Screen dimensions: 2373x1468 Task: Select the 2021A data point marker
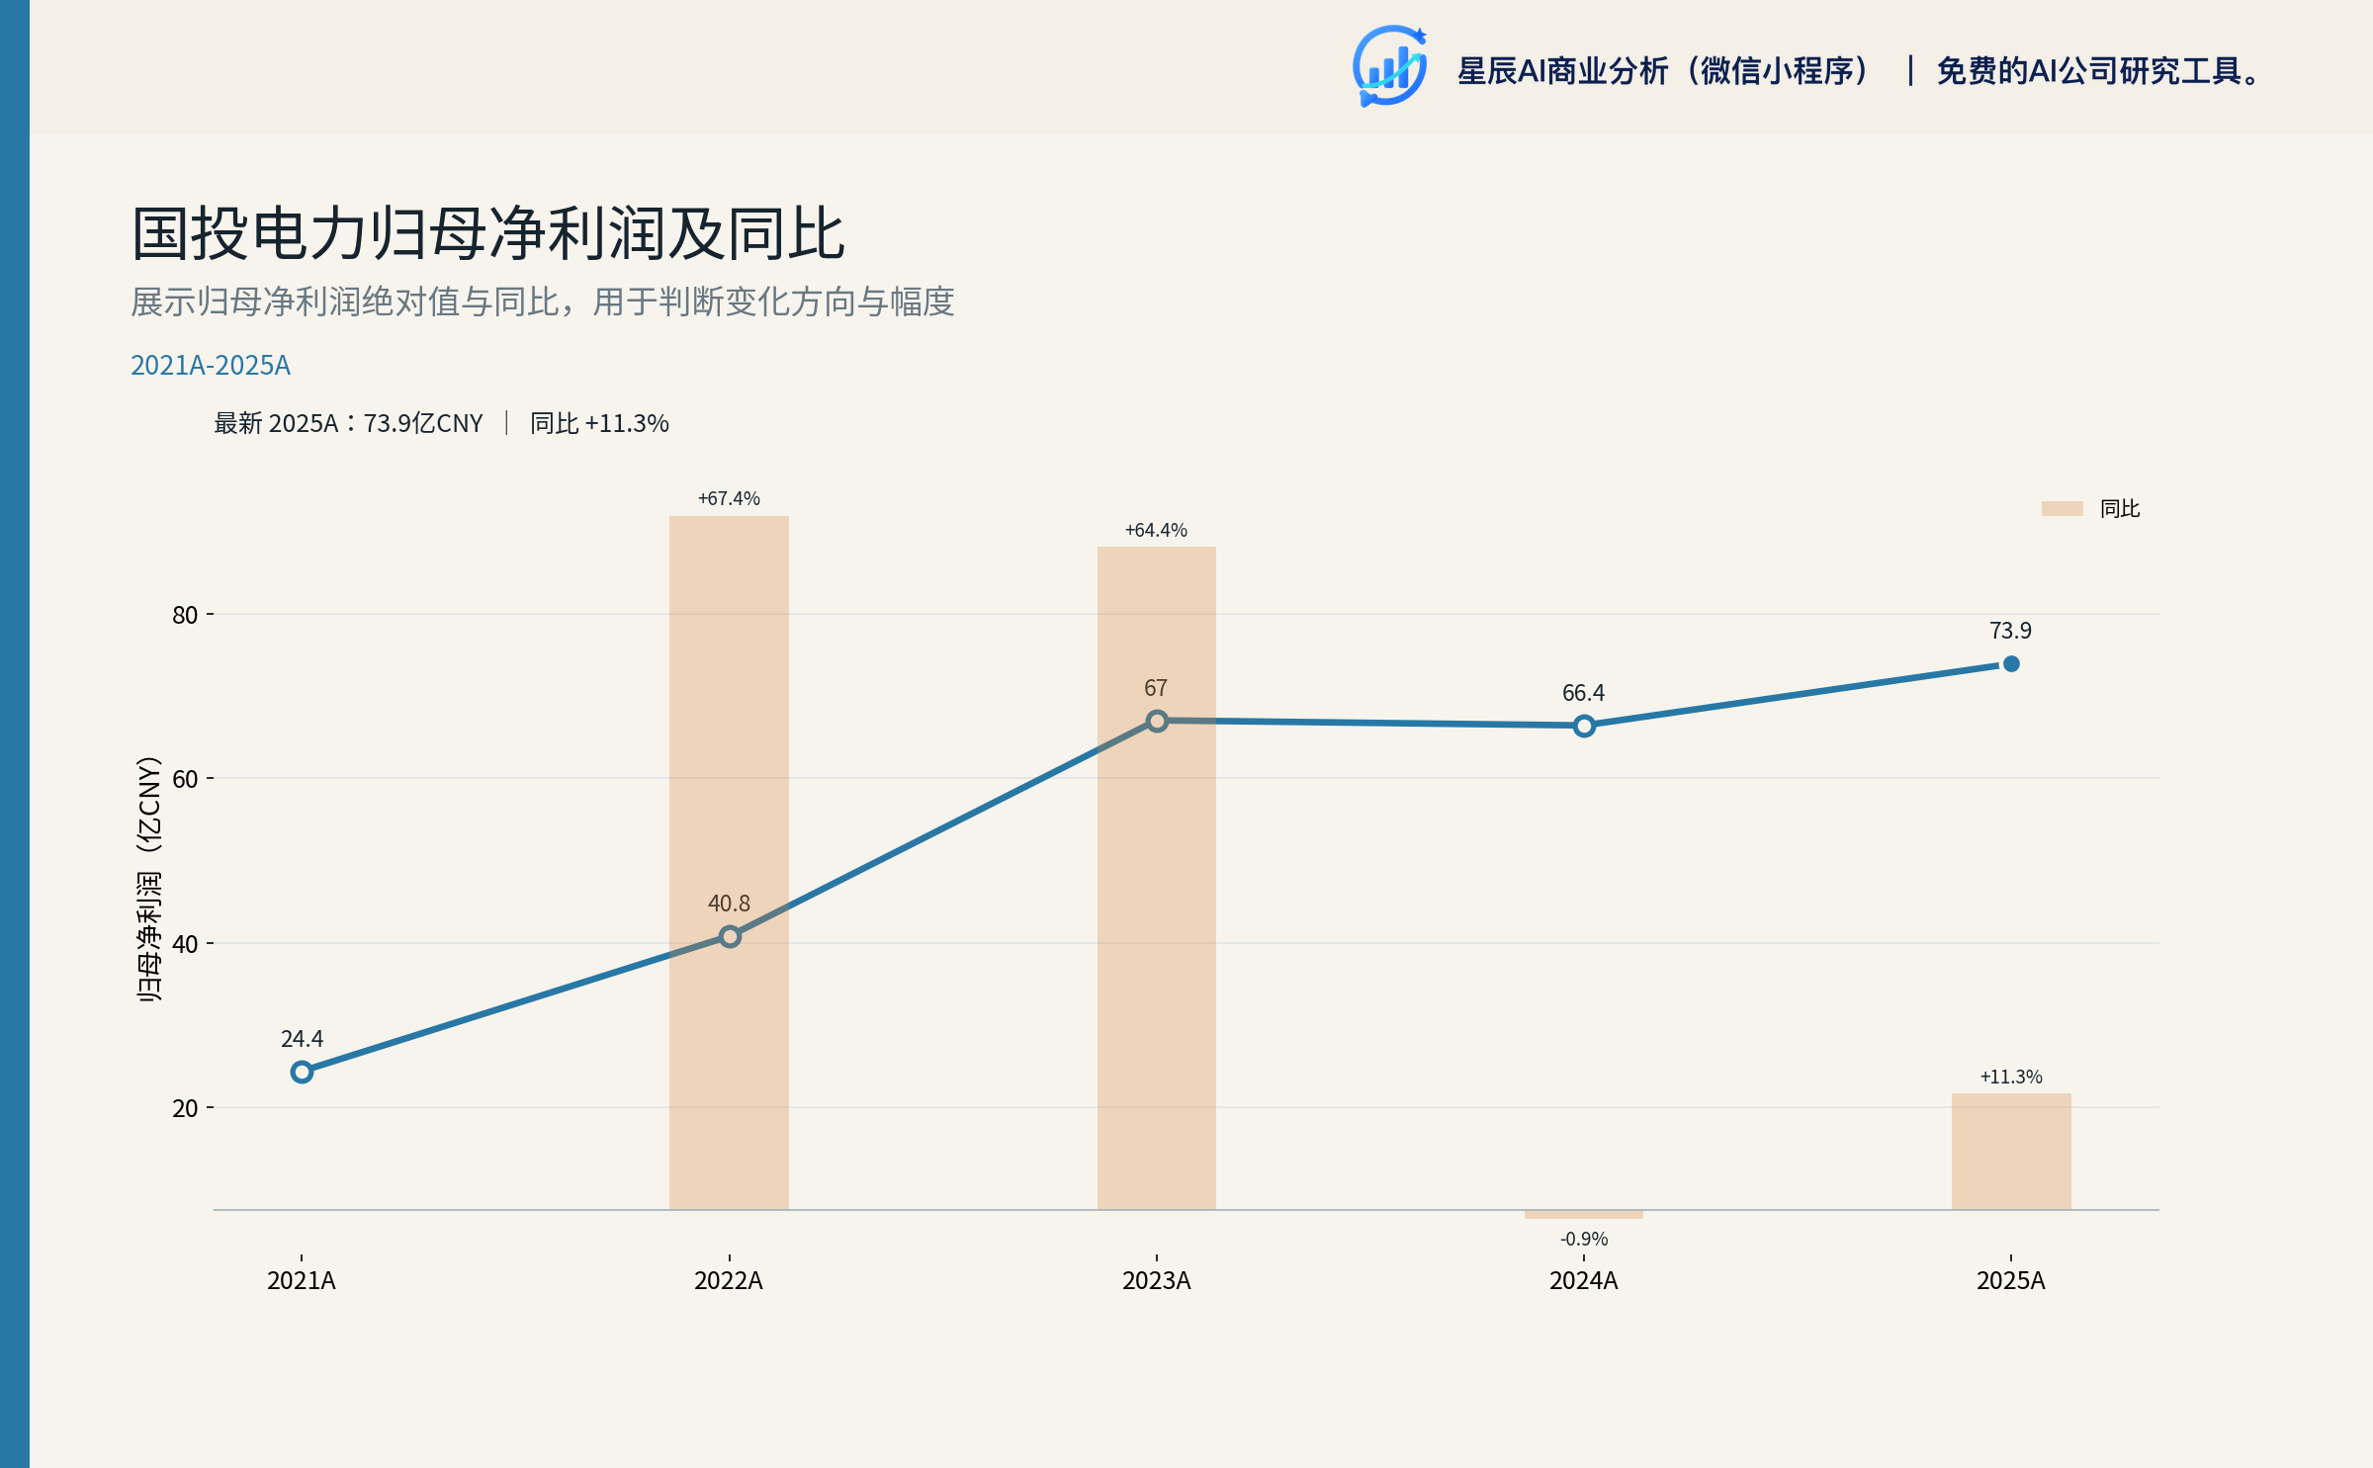302,1072
